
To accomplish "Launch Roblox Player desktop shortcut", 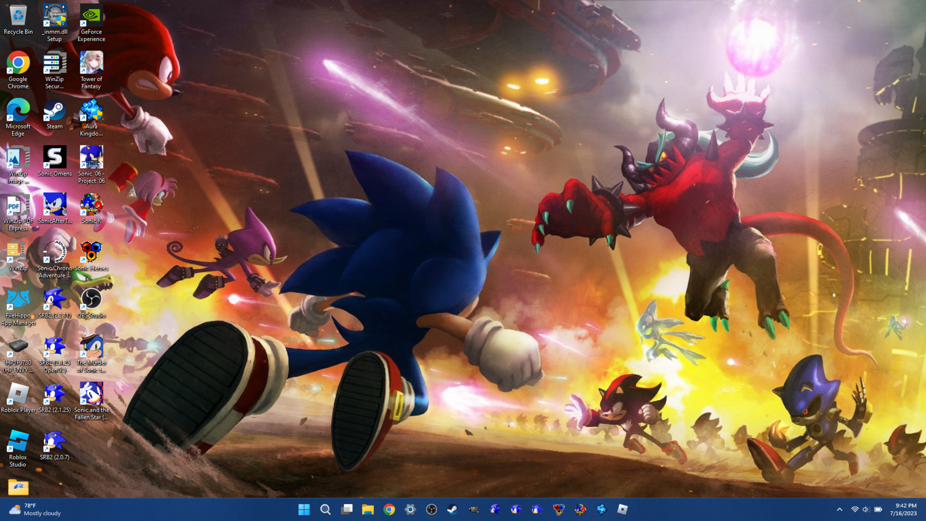I will click(18, 398).
